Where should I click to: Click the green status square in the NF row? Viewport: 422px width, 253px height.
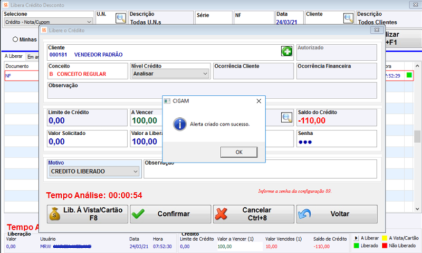click(409, 75)
